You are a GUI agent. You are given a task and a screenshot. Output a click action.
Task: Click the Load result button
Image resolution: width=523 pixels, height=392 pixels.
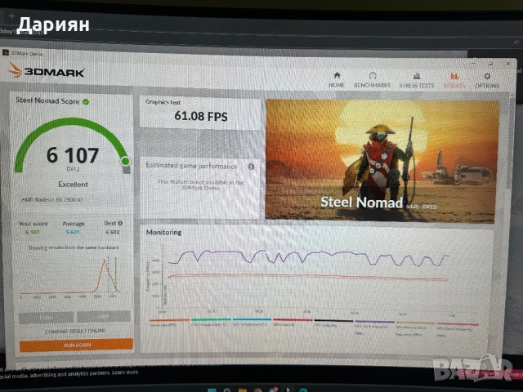(47, 317)
